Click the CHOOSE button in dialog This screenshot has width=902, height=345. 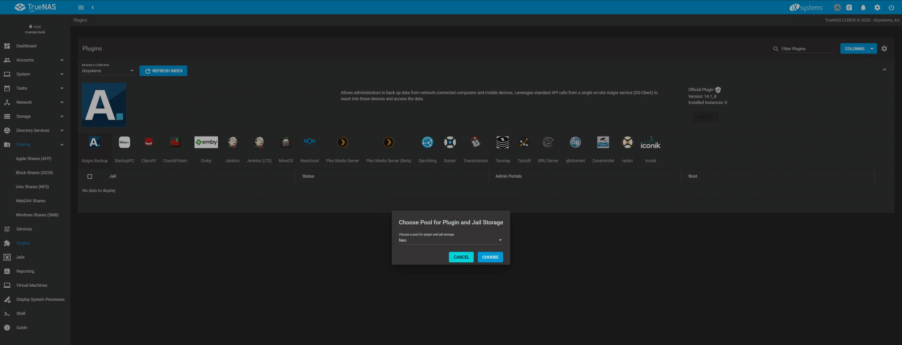tap(490, 257)
